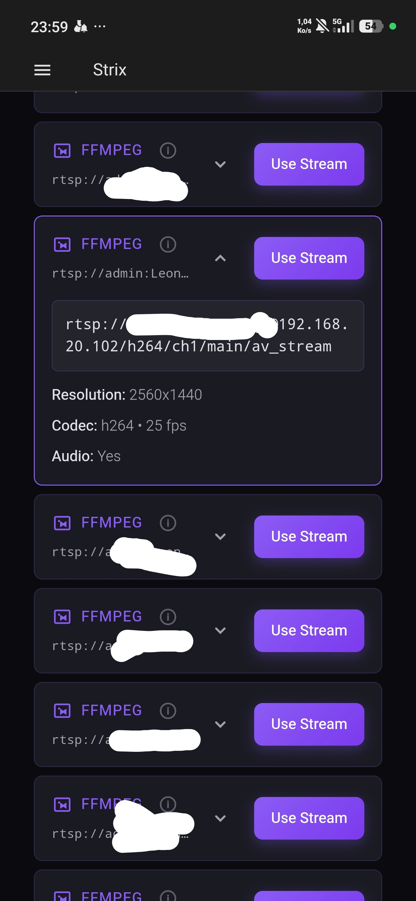416x901 pixels.
Task: Expand the first FFMPEG stream details
Action: click(220, 164)
